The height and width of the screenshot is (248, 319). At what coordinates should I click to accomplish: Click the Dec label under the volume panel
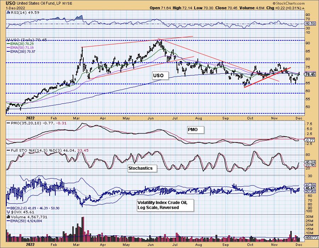coord(299,244)
